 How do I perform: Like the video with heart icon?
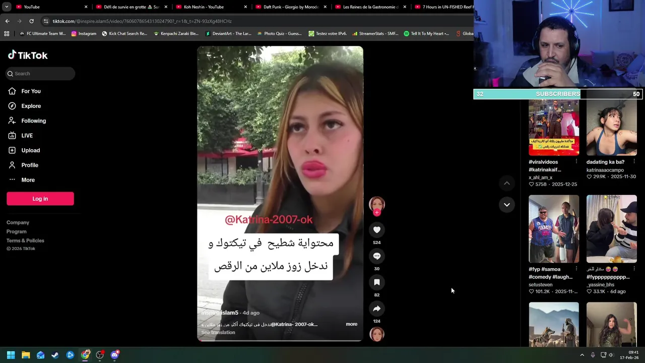(376, 230)
